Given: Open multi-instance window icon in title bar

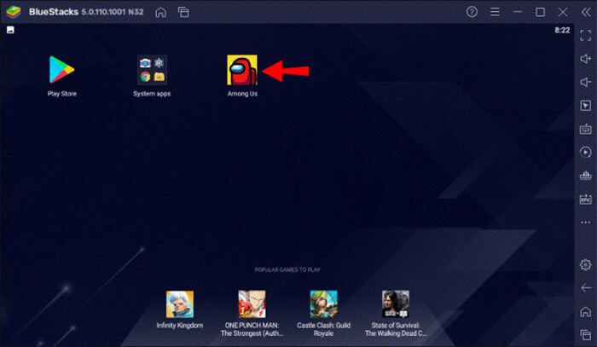Looking at the screenshot, I should (183, 12).
